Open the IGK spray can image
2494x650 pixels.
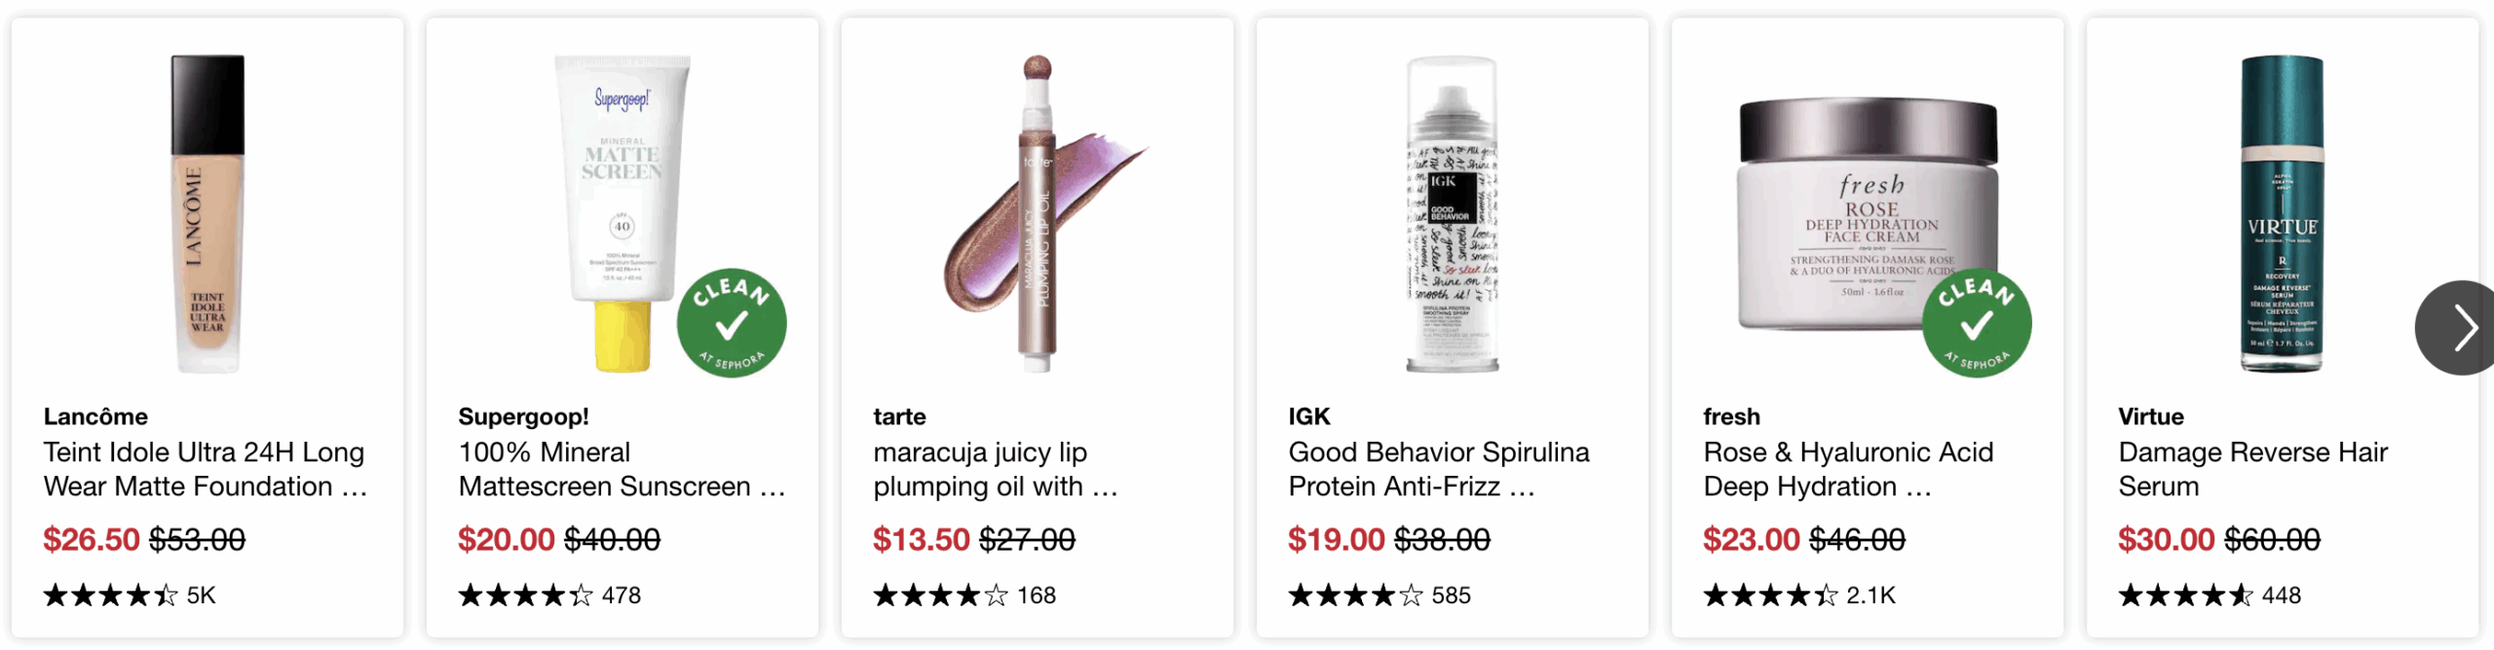coord(1452,214)
